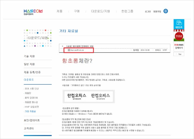Click the 함초롬체란? heading
The width and height of the screenshot is (194, 139).
pyautogui.click(x=77, y=61)
